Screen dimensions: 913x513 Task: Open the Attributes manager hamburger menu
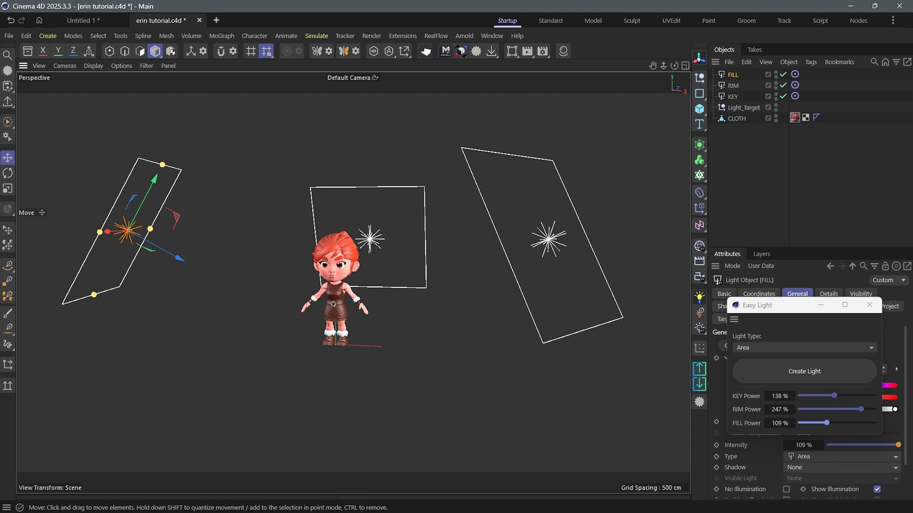coord(716,266)
